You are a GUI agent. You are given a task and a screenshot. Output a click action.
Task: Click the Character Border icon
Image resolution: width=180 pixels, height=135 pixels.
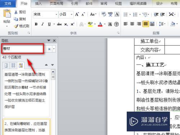coord(117,14)
